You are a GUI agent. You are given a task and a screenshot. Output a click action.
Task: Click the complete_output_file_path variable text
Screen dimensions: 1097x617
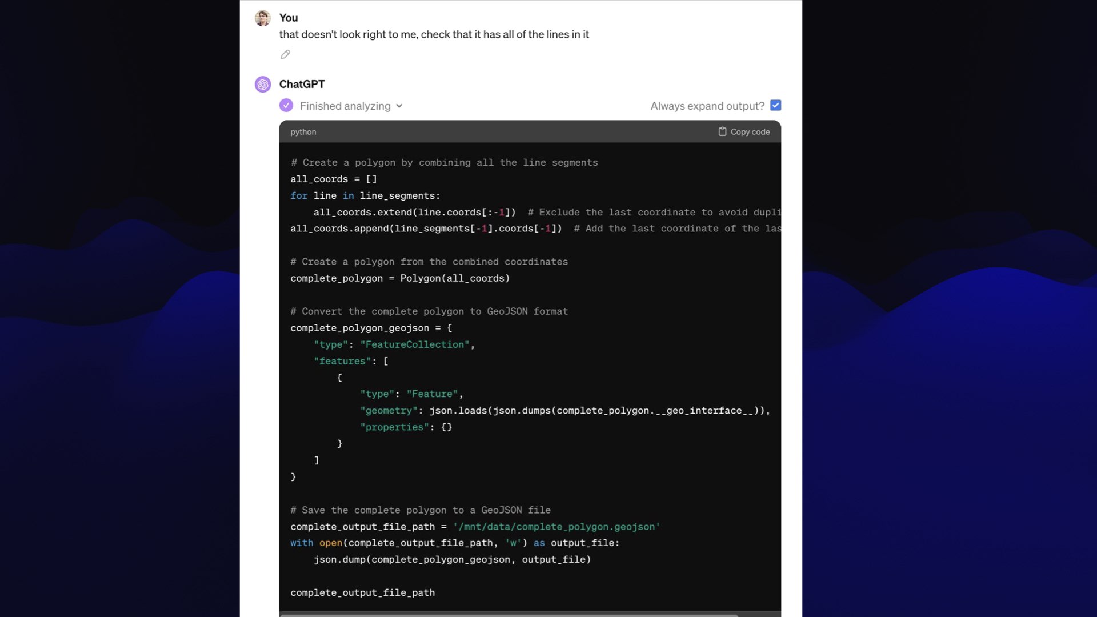363,592
